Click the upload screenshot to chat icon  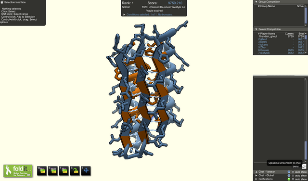click(304, 166)
